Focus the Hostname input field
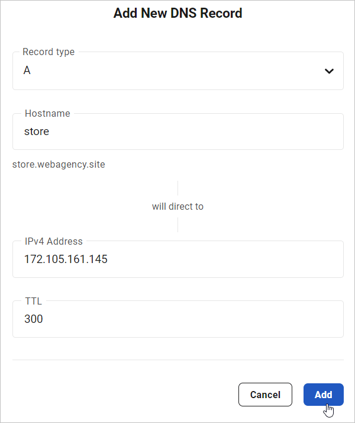 coord(177,132)
